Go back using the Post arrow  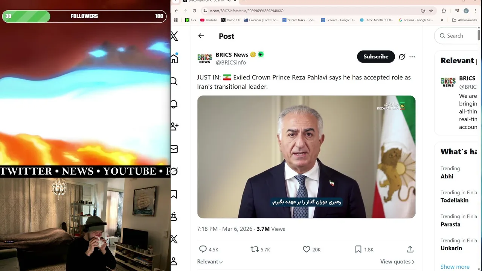pos(201,36)
